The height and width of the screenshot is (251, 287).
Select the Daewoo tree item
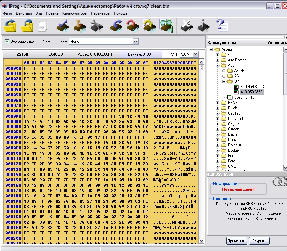[234, 140]
